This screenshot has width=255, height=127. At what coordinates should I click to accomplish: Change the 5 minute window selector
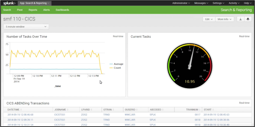coord(26,27)
